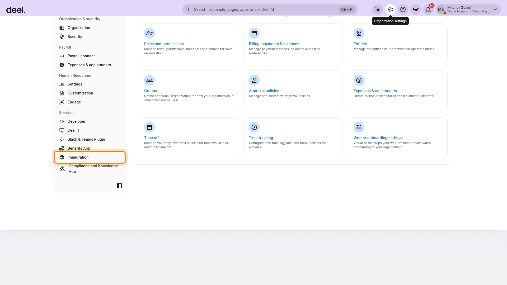Viewport: 507px width, 285px height.
Task: Open Benefits App in sidebar
Action: 90,148
